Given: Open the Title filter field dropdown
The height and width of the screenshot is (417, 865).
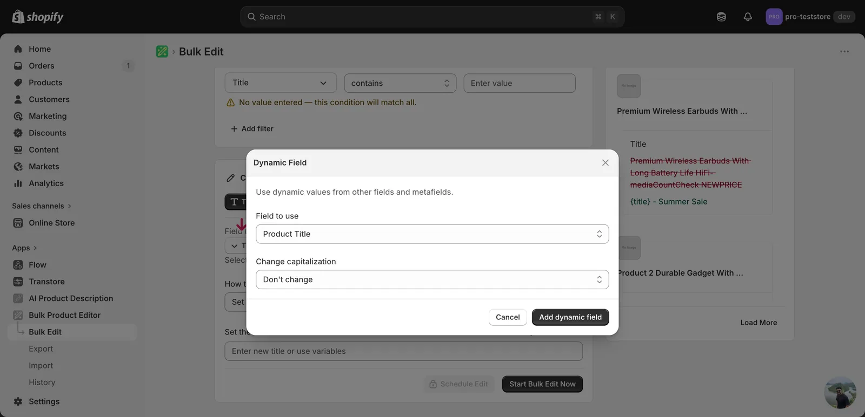Looking at the screenshot, I should point(281,83).
